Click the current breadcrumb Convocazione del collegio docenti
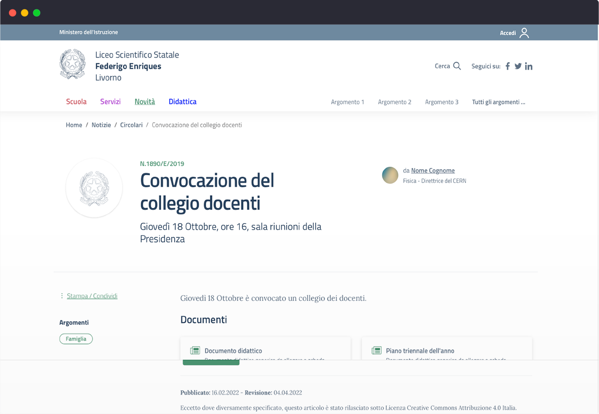 197,125
